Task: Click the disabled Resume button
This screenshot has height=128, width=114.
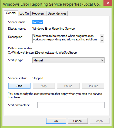Action: coord(93,86)
